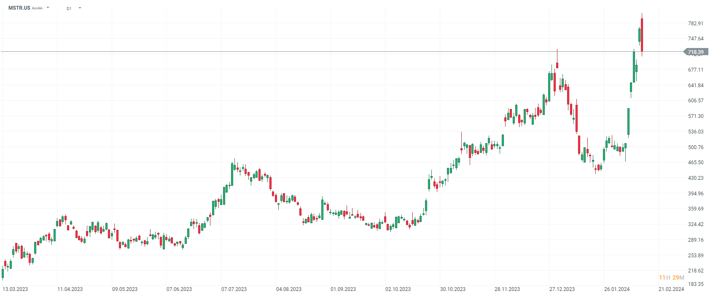Click the 02.10.2023 date on time axis
713x296 pixels.
pos(398,289)
